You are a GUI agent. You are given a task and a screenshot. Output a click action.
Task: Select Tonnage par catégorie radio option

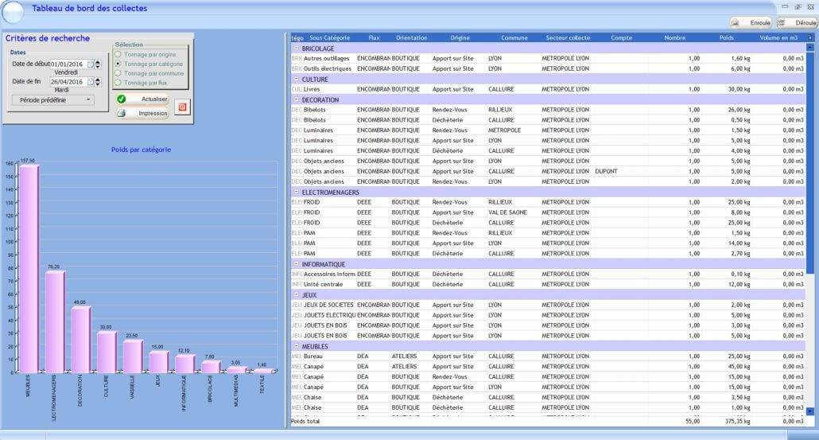tap(118, 64)
